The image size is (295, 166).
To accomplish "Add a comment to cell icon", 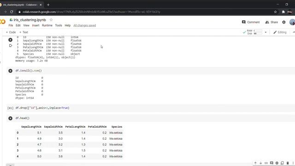I will pyautogui.click(x=271, y=163).
